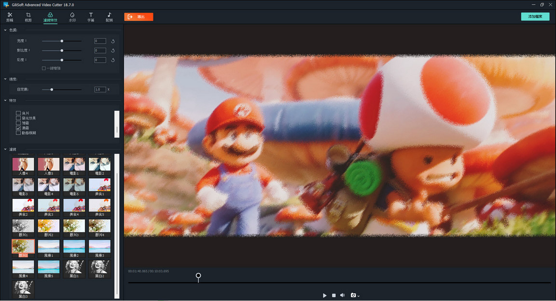
Task: Apply the 風景4 filter thumbnail
Action: pyautogui.click(x=23, y=269)
